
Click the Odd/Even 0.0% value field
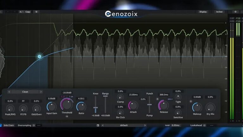pyautogui.click(x=36, y=101)
